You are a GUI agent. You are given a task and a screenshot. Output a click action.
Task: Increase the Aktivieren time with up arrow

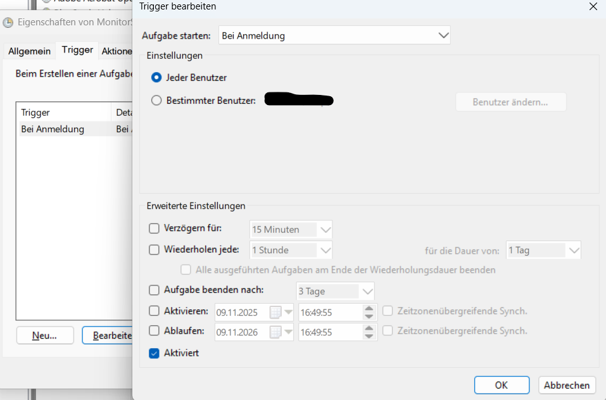click(x=369, y=308)
